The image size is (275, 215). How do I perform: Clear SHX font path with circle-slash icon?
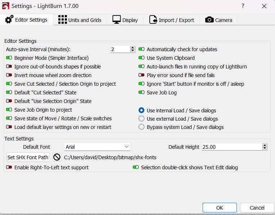pyautogui.click(x=57, y=157)
